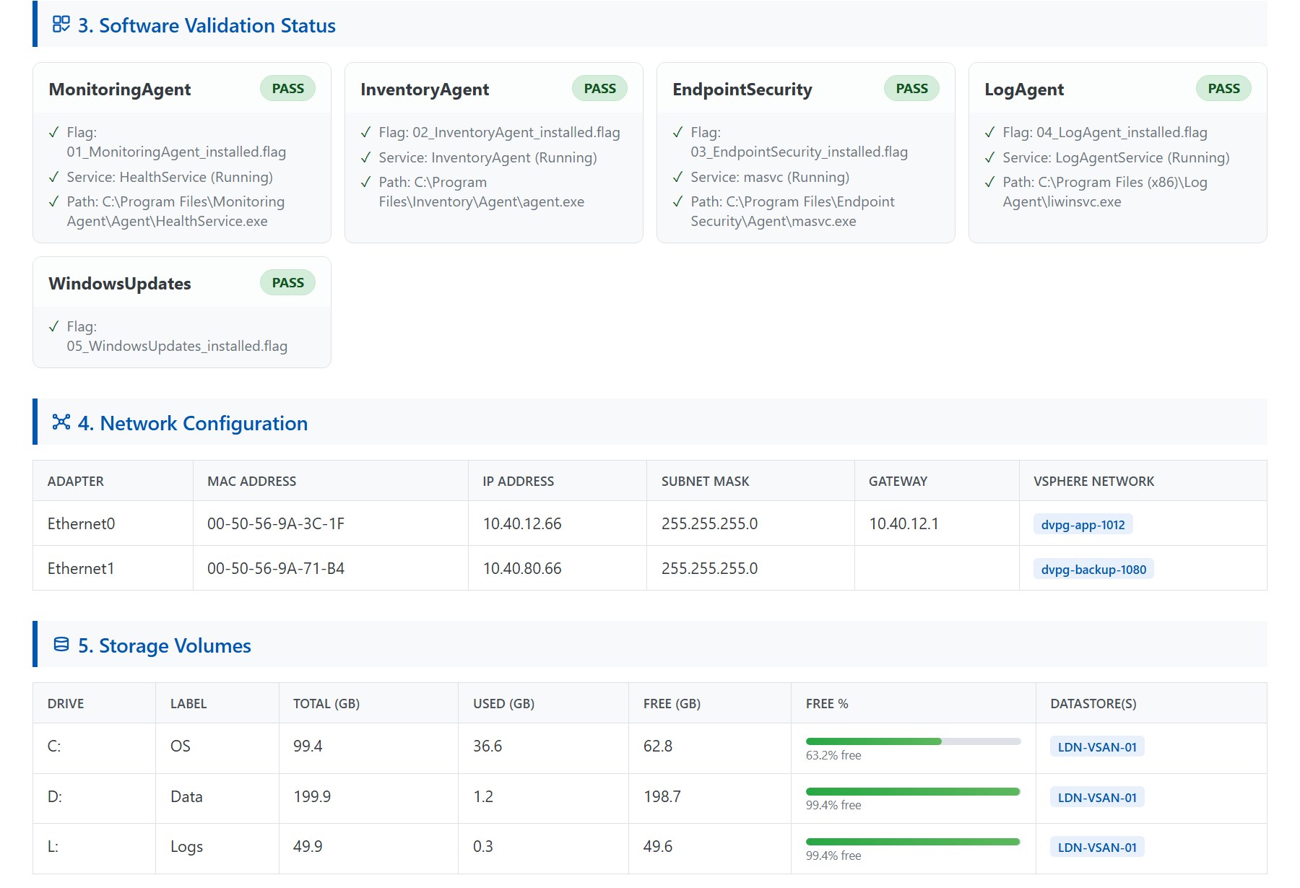The image size is (1300, 888).
Task: Click the Software Validation Status section icon
Action: 61,25
